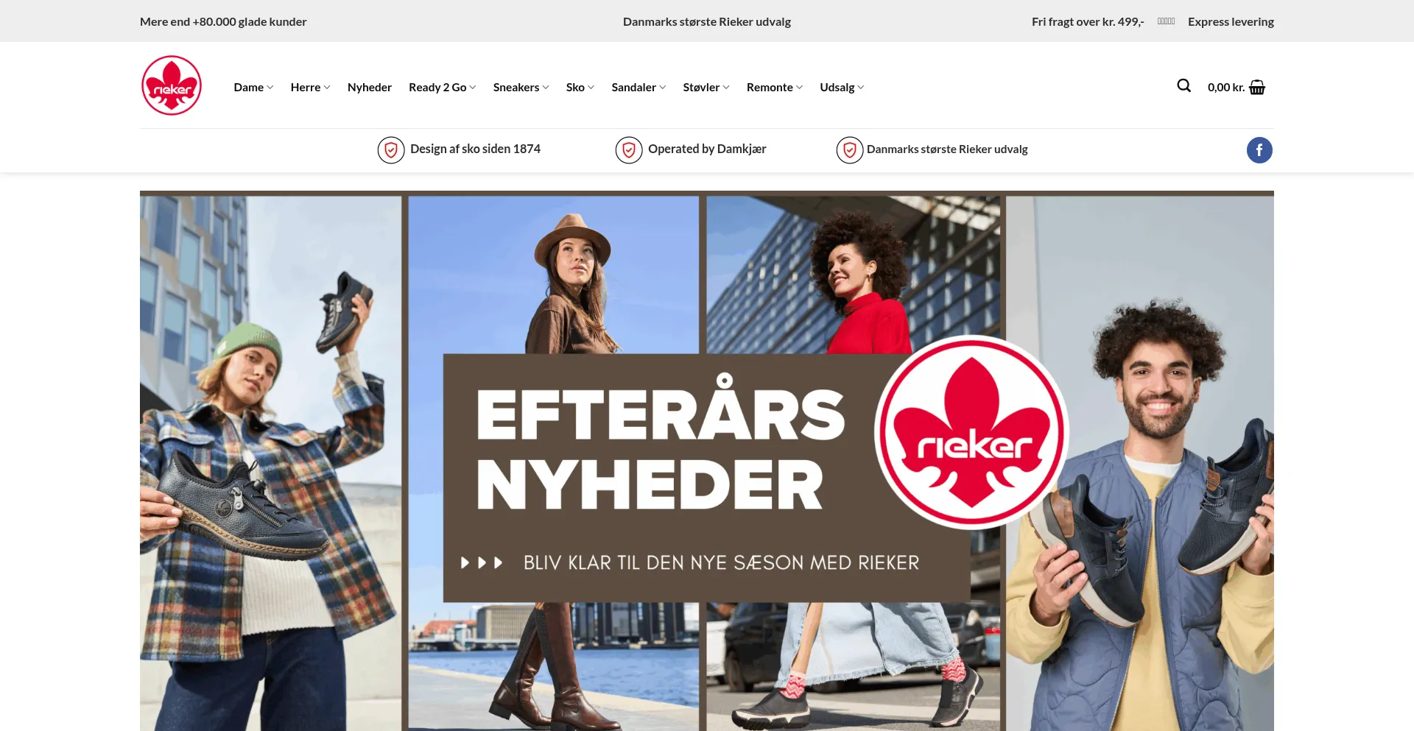Open the Sneakers dropdown

[521, 87]
